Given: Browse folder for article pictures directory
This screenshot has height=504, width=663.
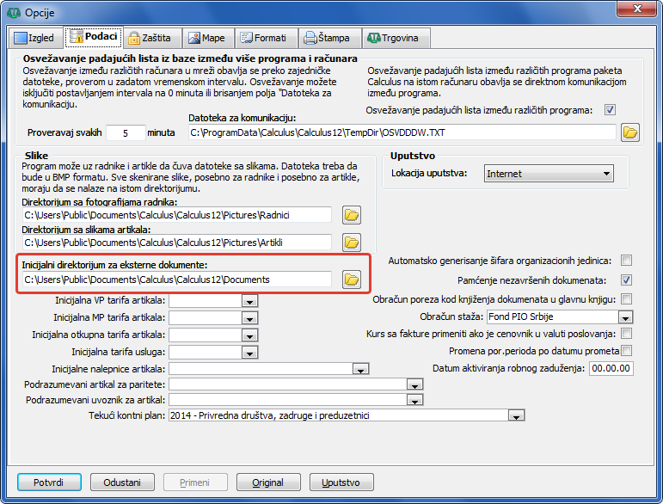Looking at the screenshot, I should [351, 242].
